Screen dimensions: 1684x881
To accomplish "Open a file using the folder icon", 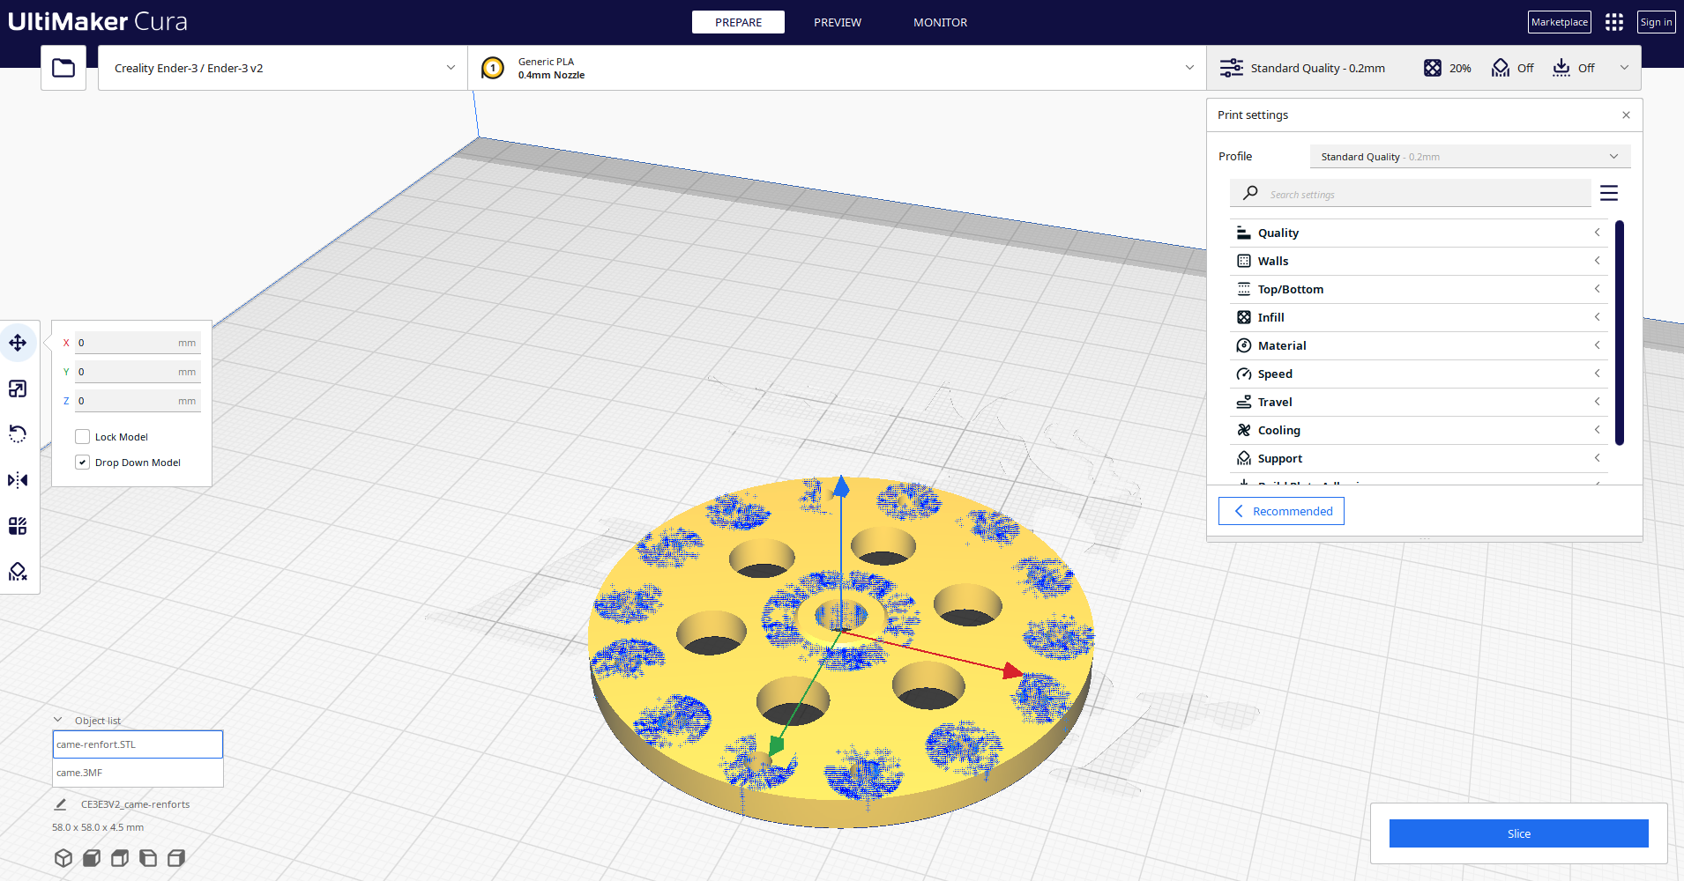I will pos(63,67).
